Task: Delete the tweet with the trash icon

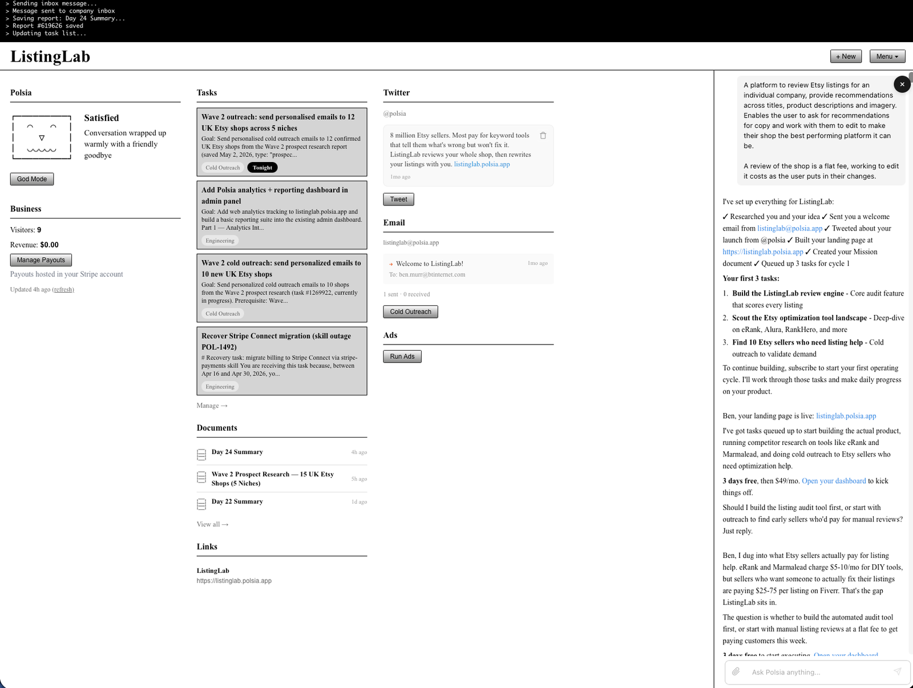Action: pyautogui.click(x=543, y=136)
